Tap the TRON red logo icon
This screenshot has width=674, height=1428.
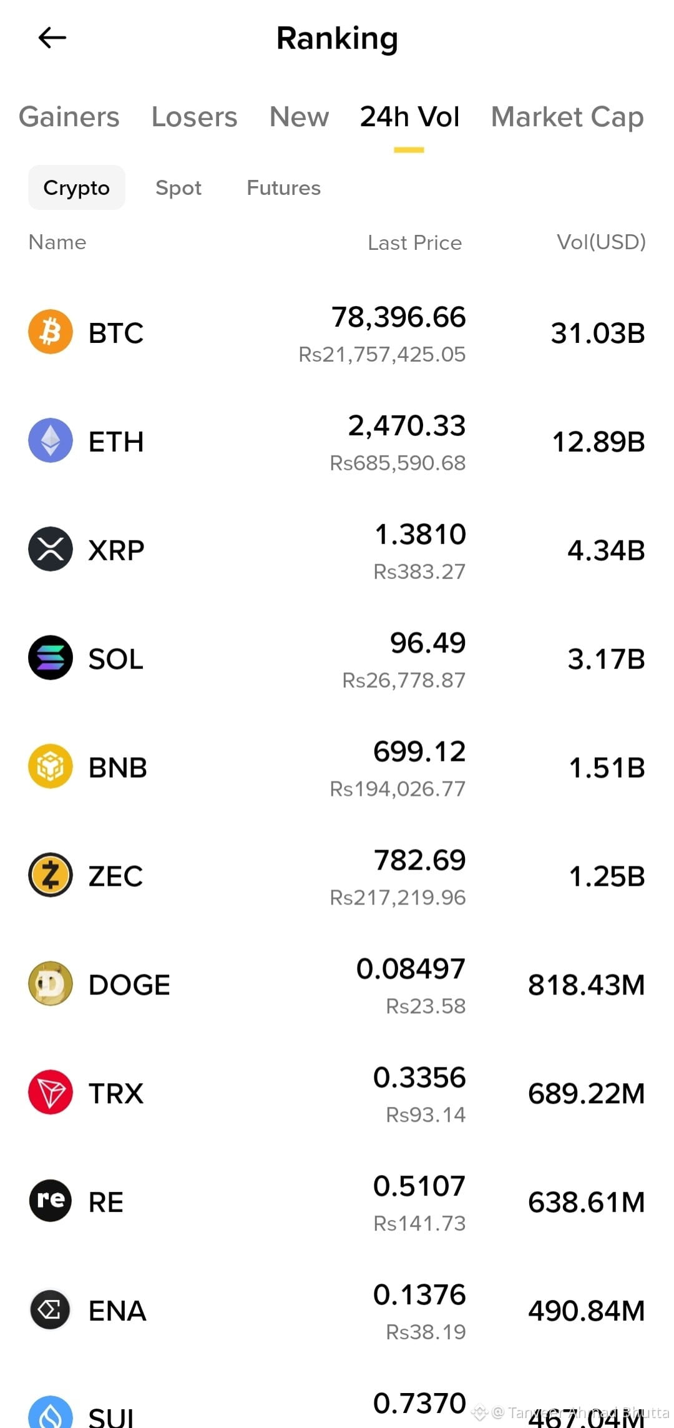[x=51, y=1093]
